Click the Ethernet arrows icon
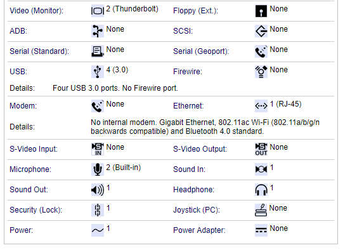 tap(261, 106)
